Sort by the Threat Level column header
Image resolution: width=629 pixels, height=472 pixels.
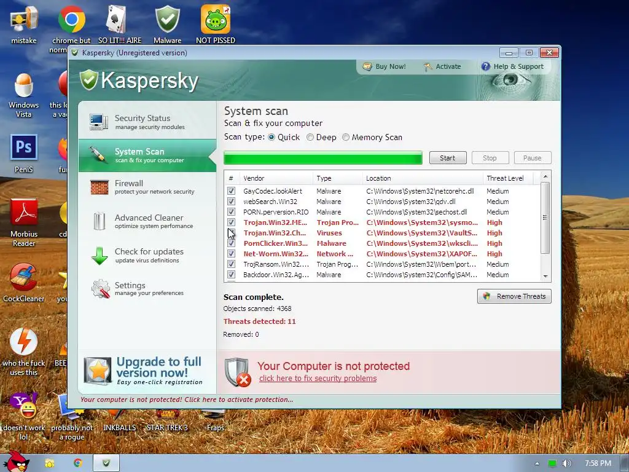click(509, 178)
